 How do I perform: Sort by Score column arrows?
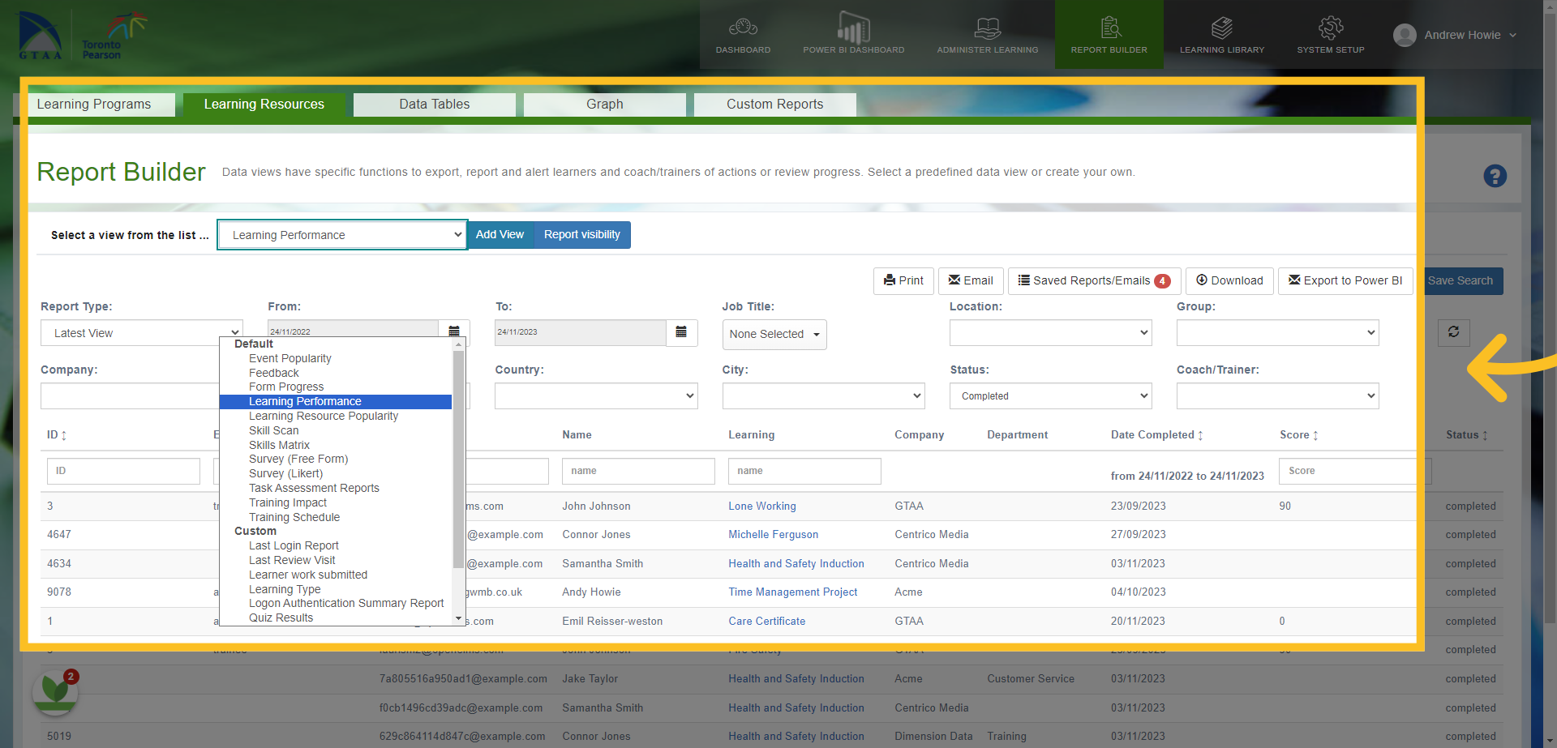coord(1315,435)
